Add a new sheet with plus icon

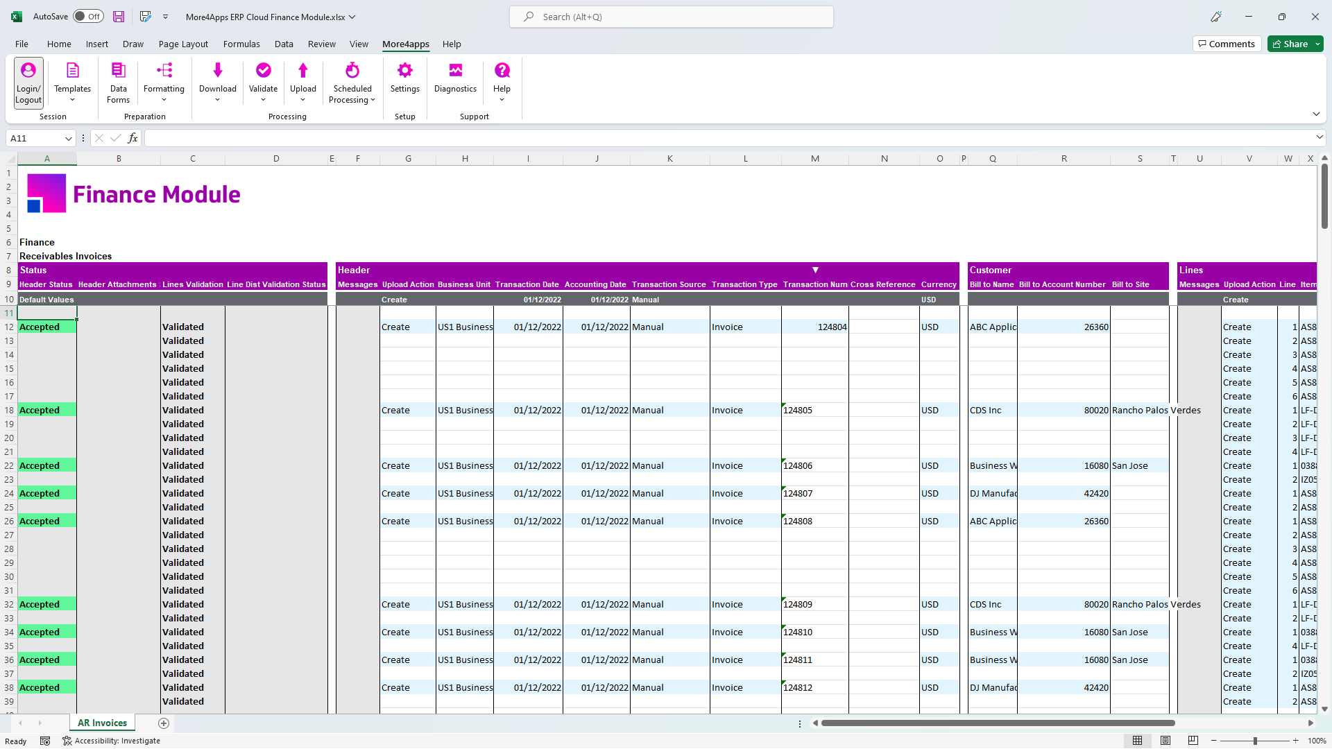[164, 723]
